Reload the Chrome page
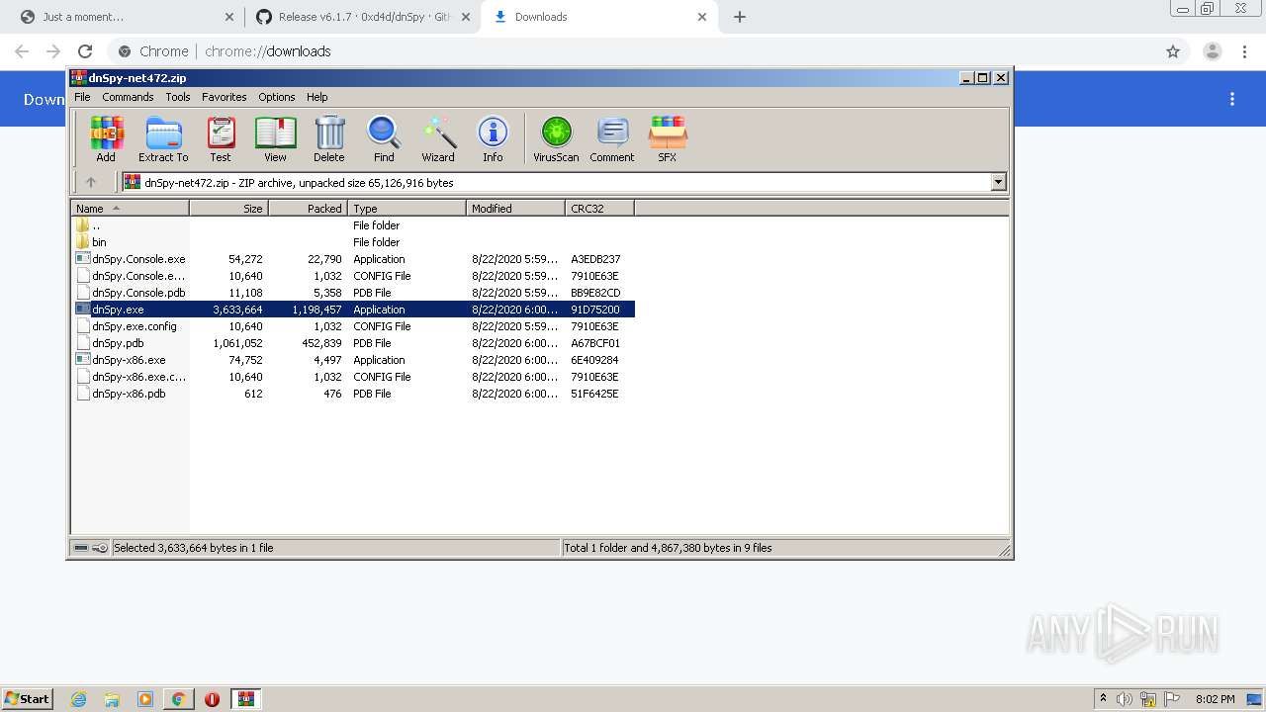Viewport: 1266px width, 712px height. point(85,51)
